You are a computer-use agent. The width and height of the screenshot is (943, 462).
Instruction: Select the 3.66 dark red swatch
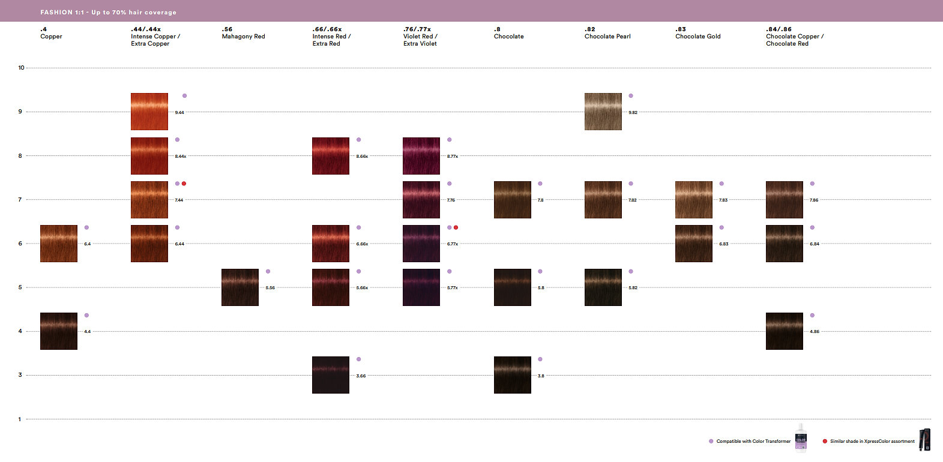click(331, 375)
